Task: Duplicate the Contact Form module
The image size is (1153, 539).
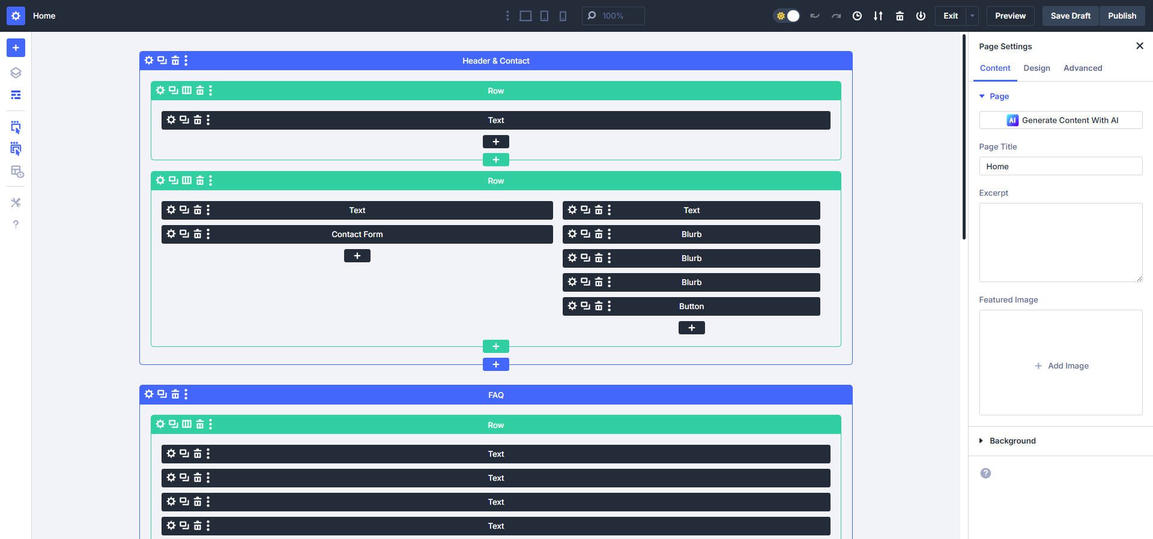Action: (x=184, y=233)
